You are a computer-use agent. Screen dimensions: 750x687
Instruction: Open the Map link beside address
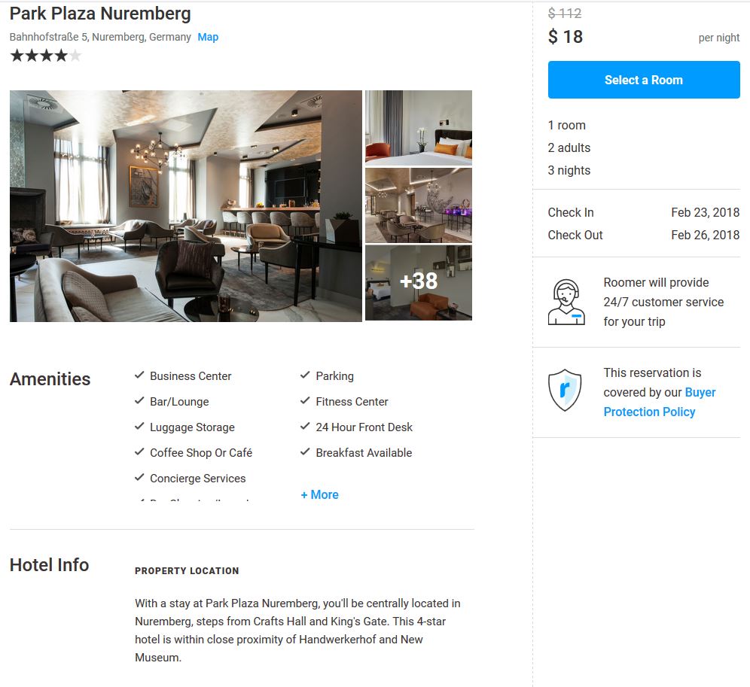pyautogui.click(x=208, y=37)
